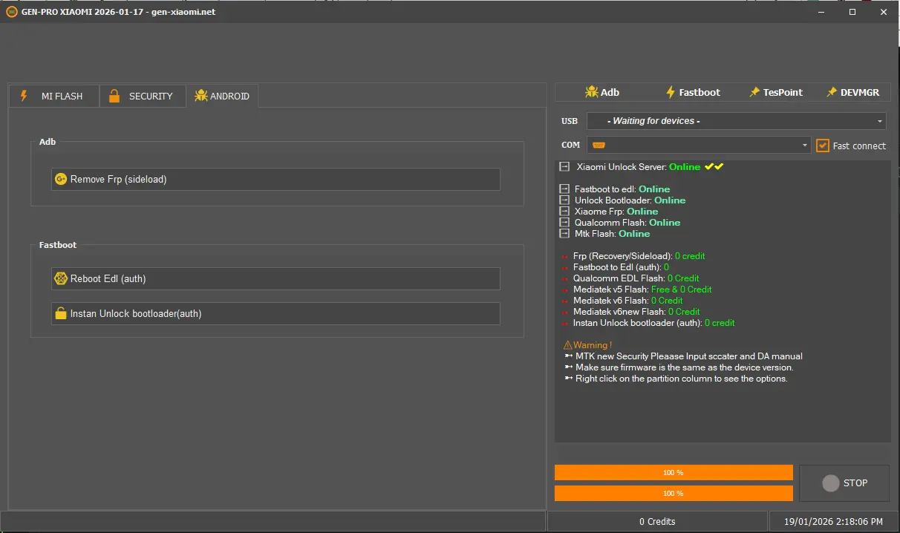
Task: Click the 0 credit value for Frp (Recovery/Sideload)
Action: pos(690,256)
